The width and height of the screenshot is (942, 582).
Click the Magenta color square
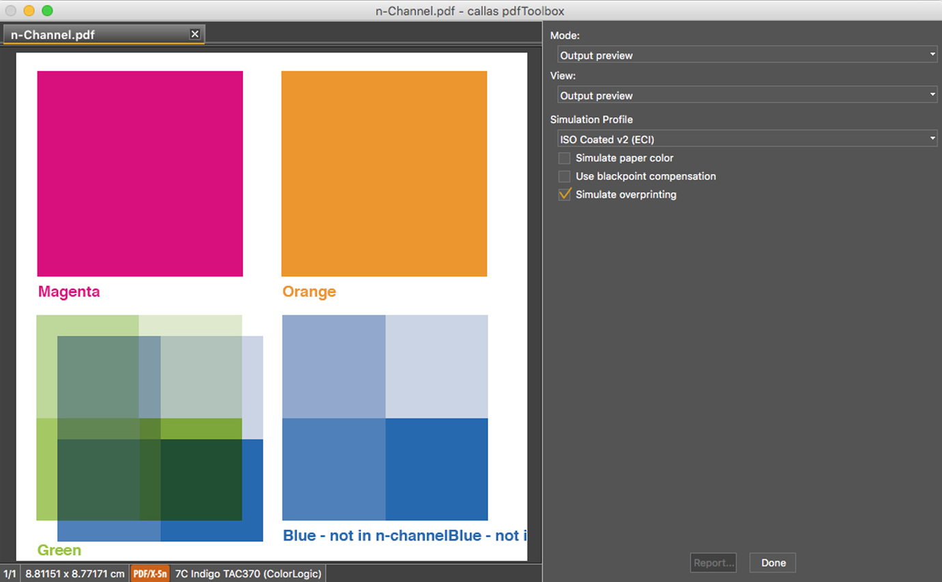(140, 174)
